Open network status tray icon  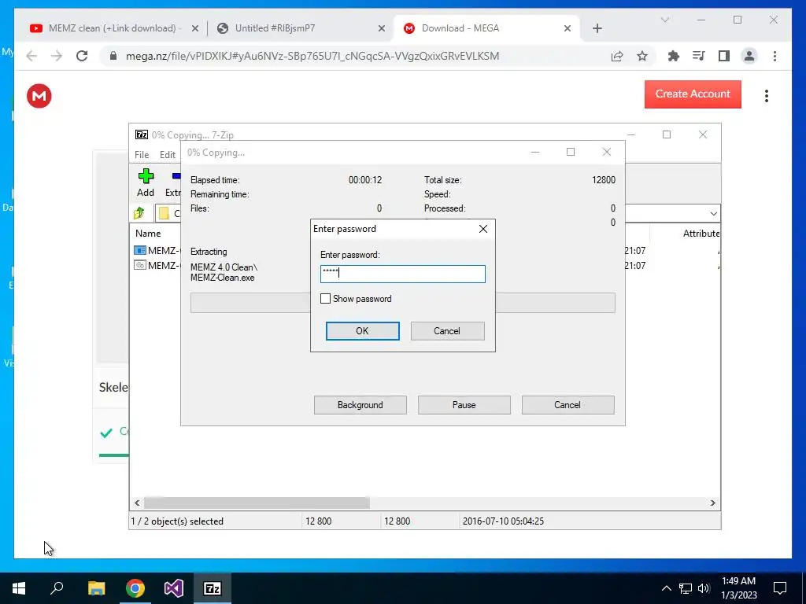click(x=686, y=588)
